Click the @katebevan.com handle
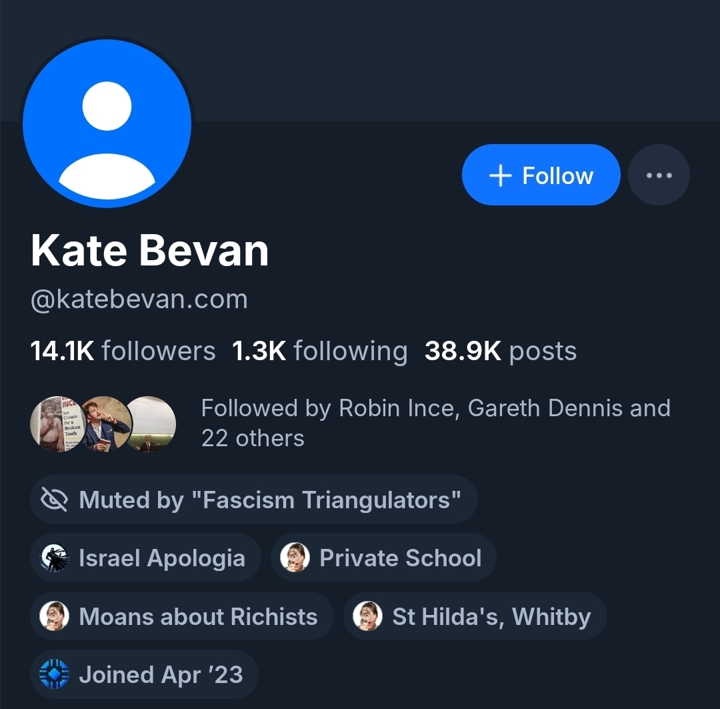 click(x=139, y=299)
